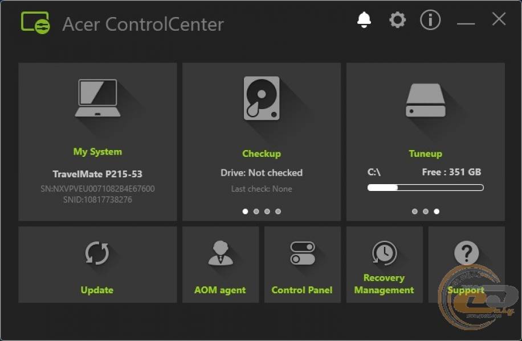The image size is (522, 341).
Task: Click the SNID:10817738276 text
Action: coord(97,199)
